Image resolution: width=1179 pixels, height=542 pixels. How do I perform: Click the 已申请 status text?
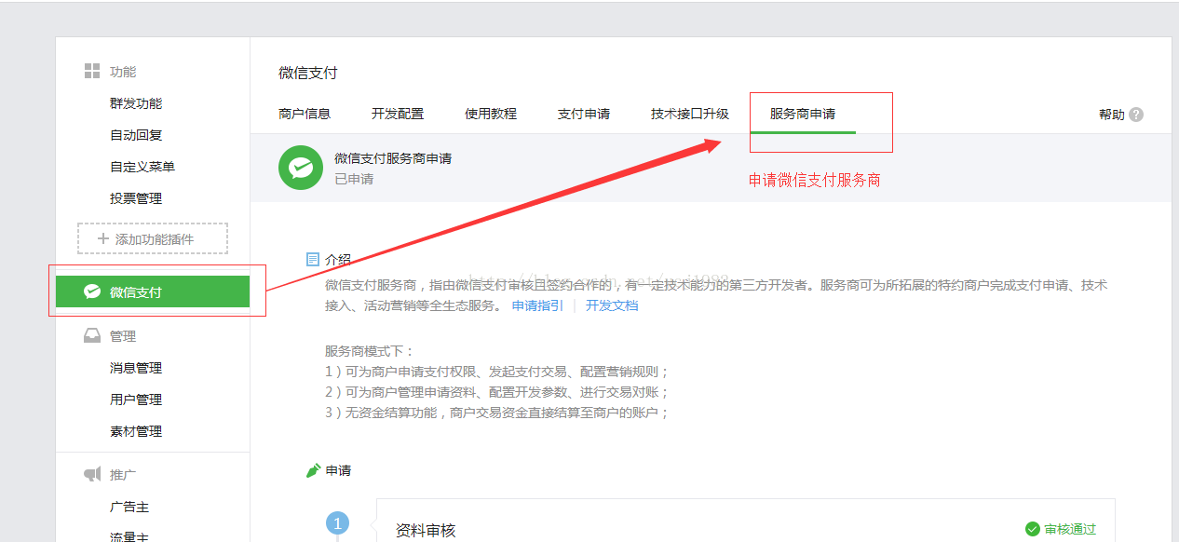tap(354, 179)
